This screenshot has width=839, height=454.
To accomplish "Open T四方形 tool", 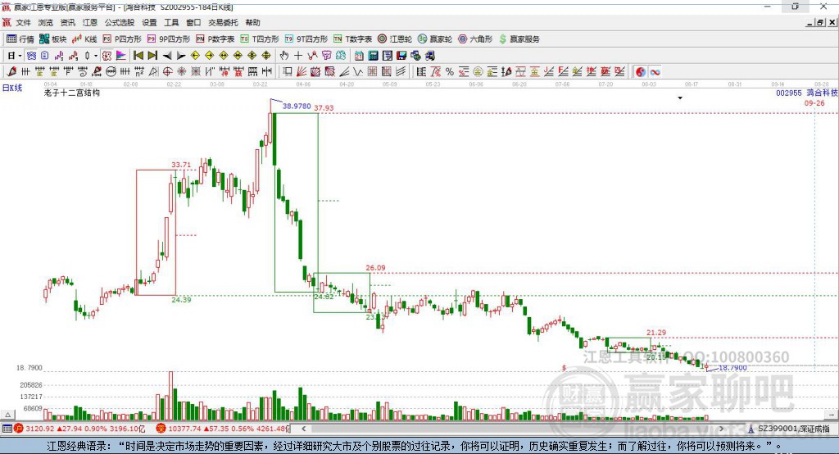I will coord(260,39).
